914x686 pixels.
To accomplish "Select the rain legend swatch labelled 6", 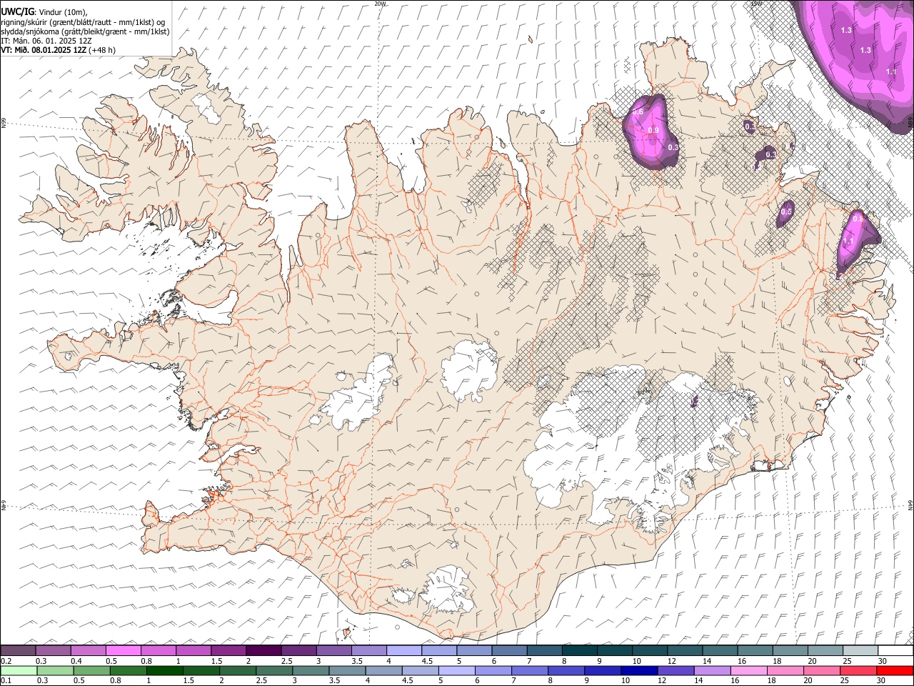I will 493,671.
